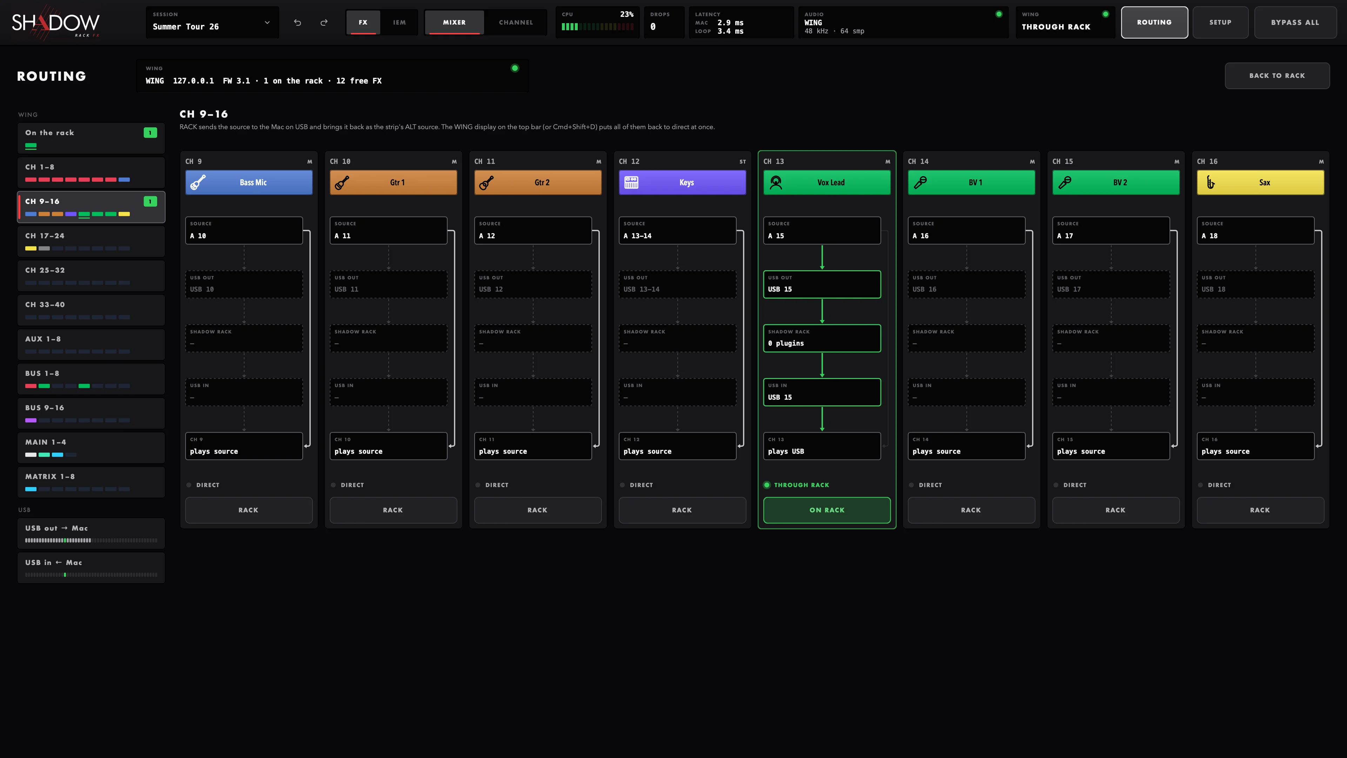Click the SHADOW RACK 0 plugins box
The height and width of the screenshot is (758, 1347).
[822, 338]
